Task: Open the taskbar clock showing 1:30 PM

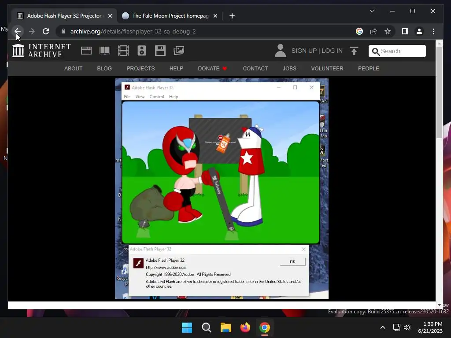Action: [x=430, y=327]
